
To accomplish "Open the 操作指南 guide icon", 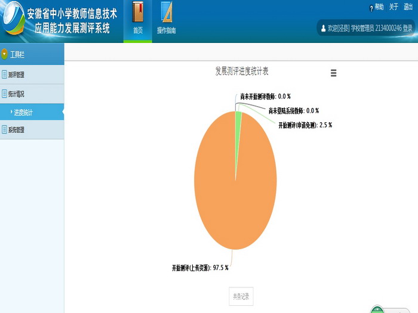I will pyautogui.click(x=167, y=13).
